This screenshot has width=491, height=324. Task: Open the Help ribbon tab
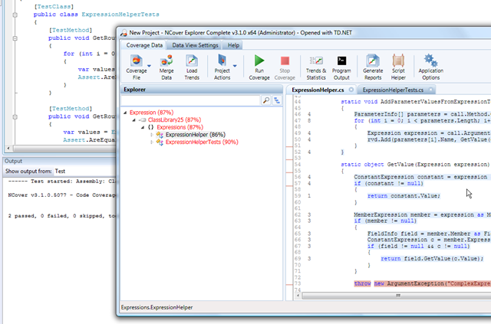pyautogui.click(x=233, y=45)
